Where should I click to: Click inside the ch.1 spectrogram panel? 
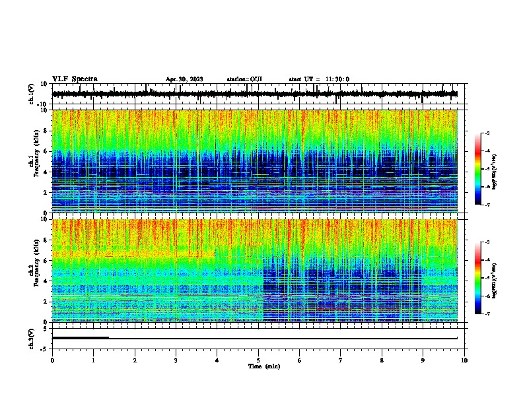click(255, 161)
